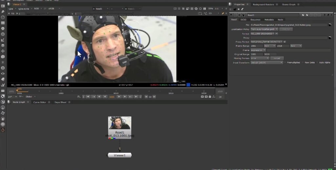Viewport: 336px width, 170px height.
Task: Collapse the Read1 properties panel arrow
Action: coord(231,15)
